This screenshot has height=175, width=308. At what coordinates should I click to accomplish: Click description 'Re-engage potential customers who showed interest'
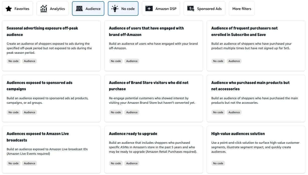152,100
